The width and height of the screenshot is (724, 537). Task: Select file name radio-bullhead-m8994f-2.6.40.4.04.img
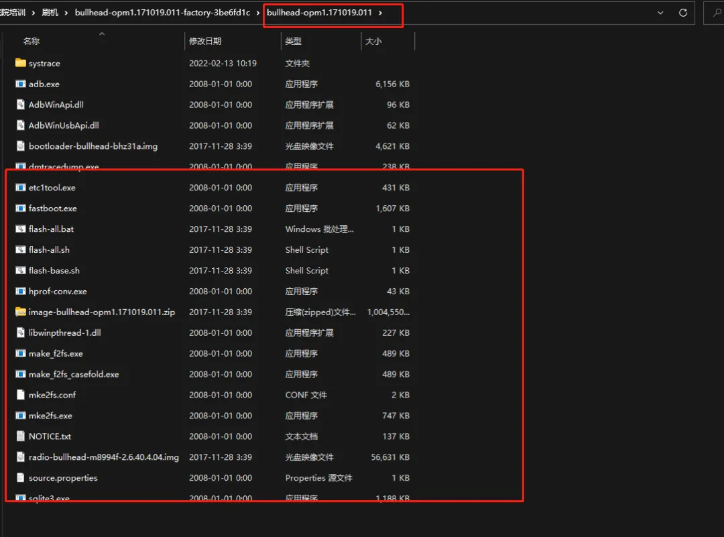pos(103,458)
